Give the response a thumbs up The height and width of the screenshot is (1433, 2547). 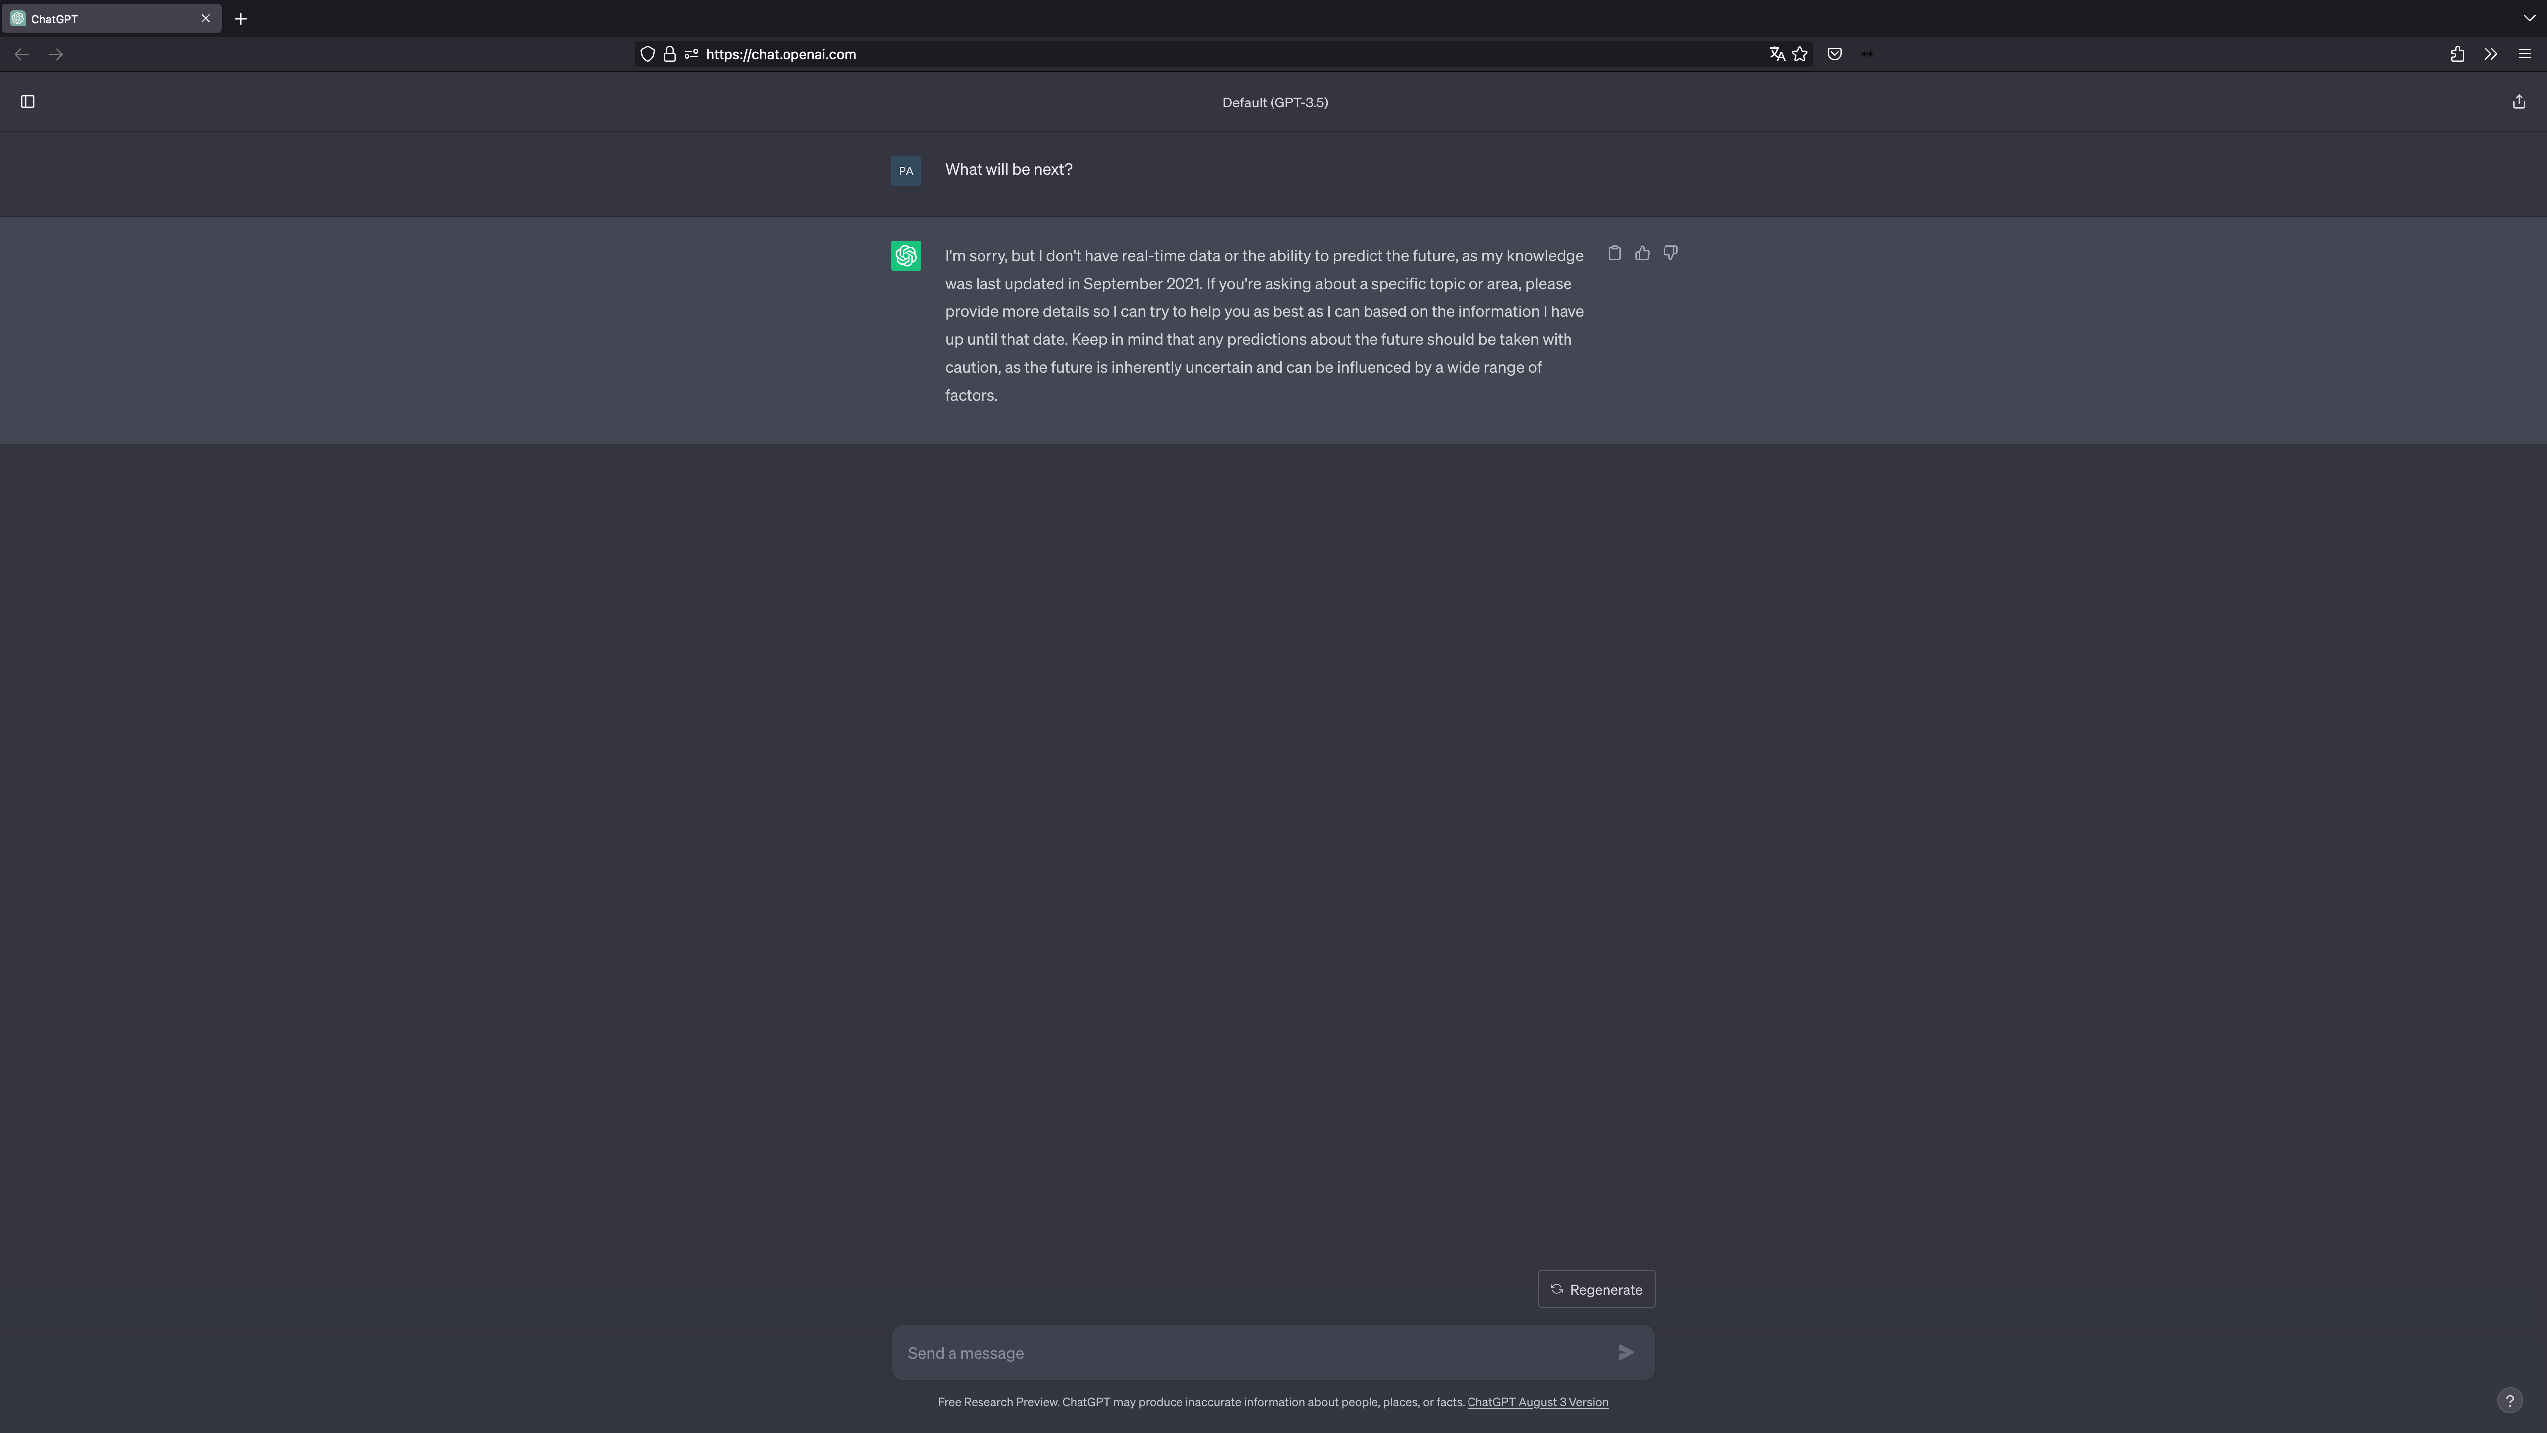[1642, 253]
